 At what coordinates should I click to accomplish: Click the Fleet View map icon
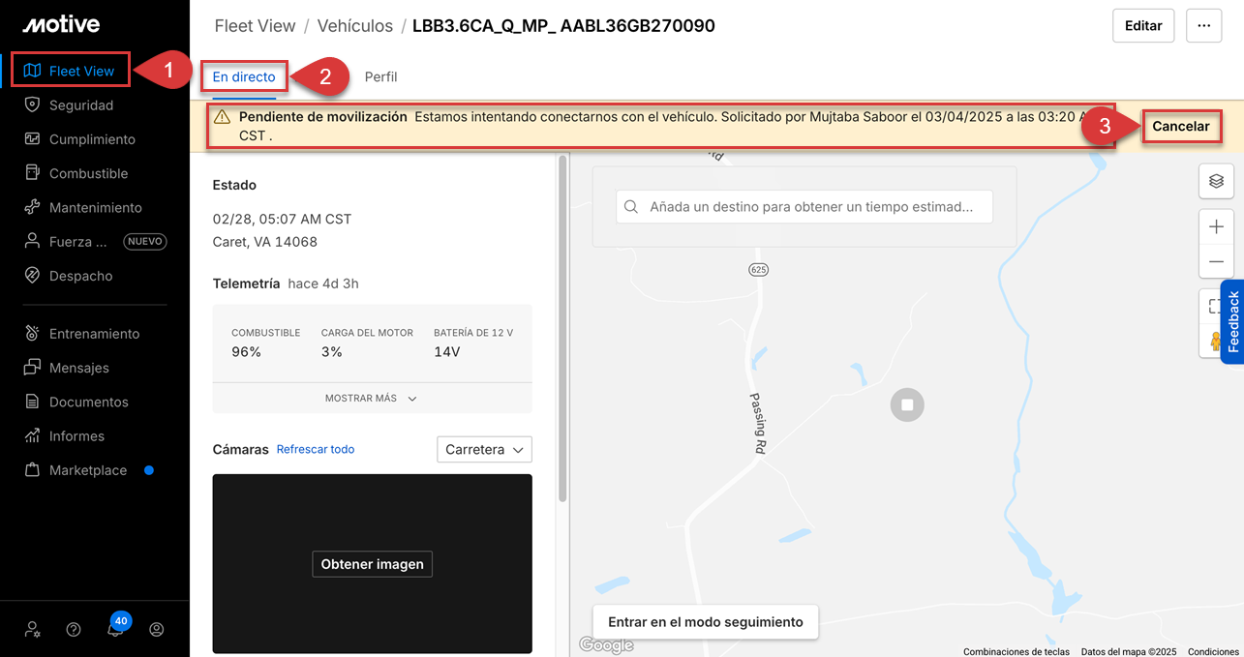(x=32, y=71)
